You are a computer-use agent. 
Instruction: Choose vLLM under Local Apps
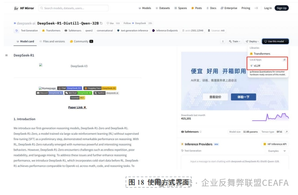click(x=255, y=66)
